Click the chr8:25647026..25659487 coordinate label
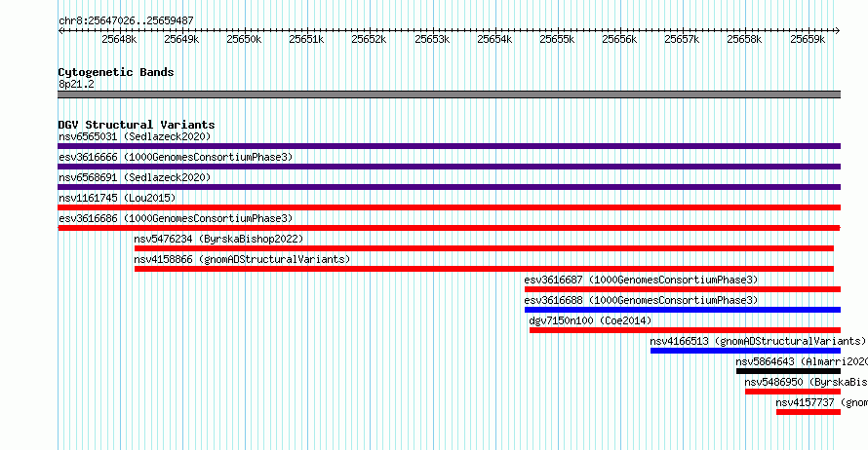Image resolution: width=868 pixels, height=450 pixels. coord(126,20)
